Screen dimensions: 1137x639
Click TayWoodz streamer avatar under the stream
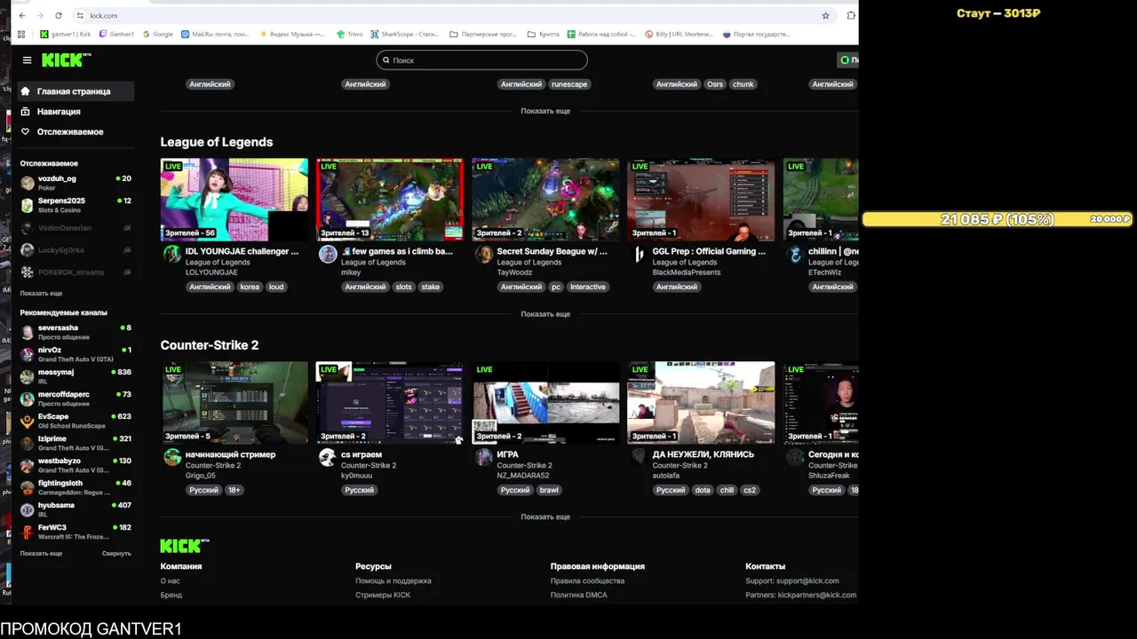pos(484,254)
